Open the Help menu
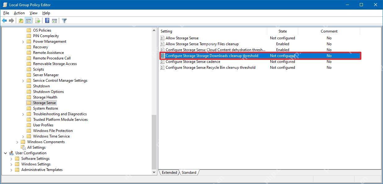383x184 pixels. coord(46,13)
